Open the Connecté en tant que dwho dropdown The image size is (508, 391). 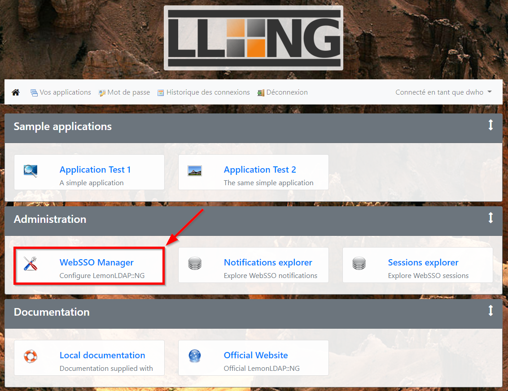[443, 92]
